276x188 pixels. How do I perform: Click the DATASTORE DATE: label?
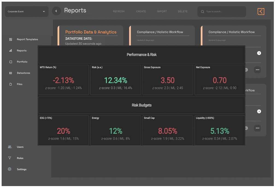coord(79,39)
